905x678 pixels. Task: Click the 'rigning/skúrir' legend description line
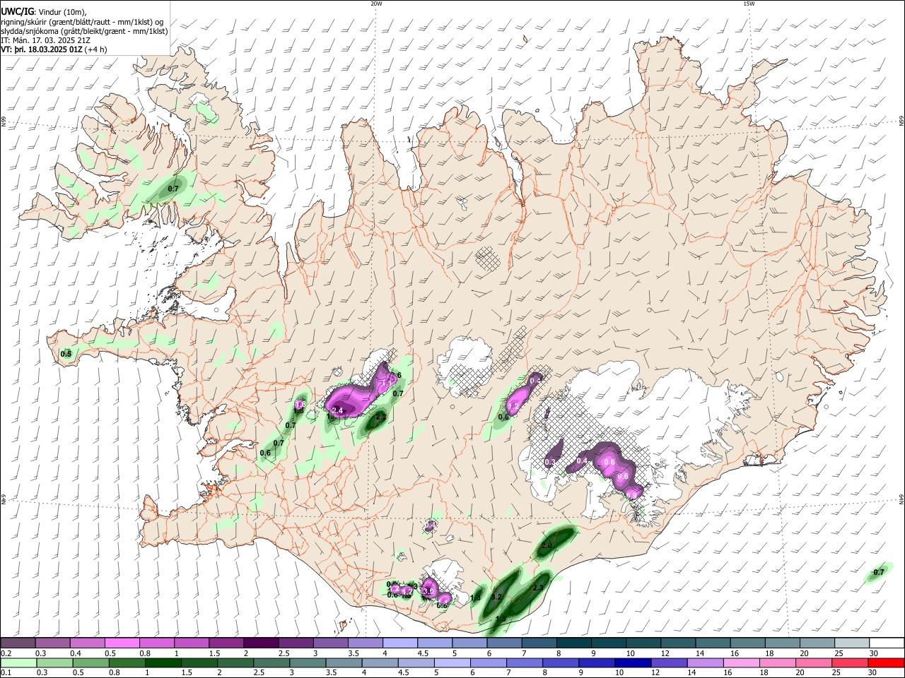(x=83, y=22)
